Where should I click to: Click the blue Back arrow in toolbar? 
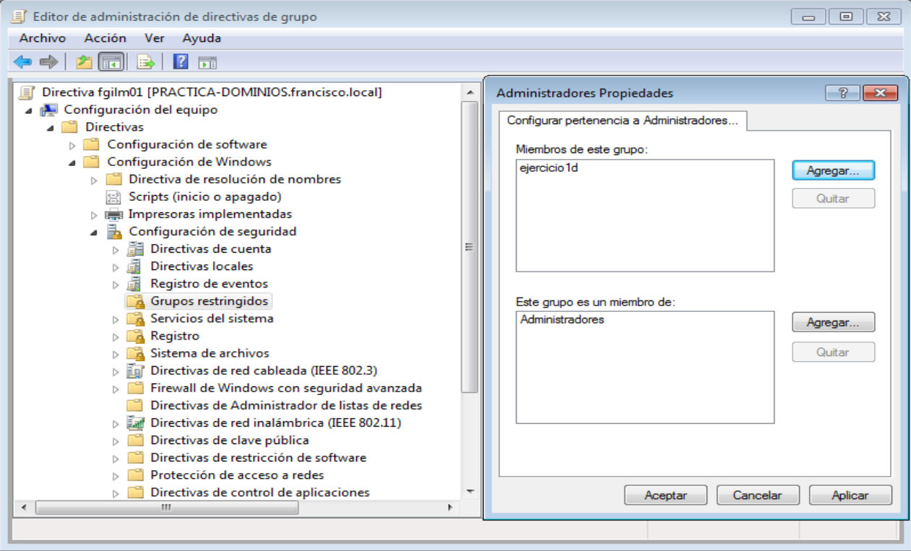click(x=22, y=62)
